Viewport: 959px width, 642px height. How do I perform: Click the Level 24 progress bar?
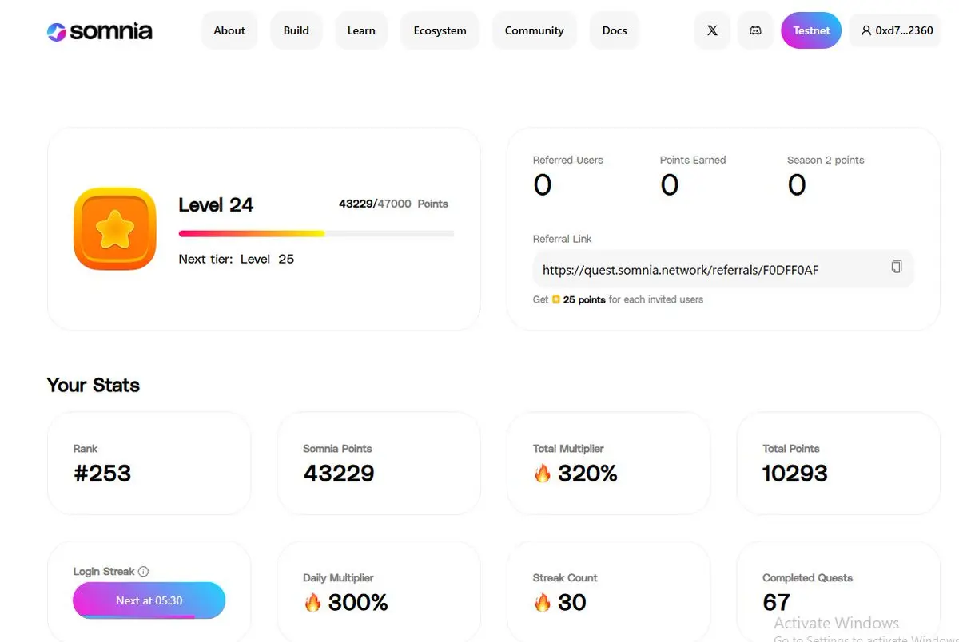tap(316, 233)
